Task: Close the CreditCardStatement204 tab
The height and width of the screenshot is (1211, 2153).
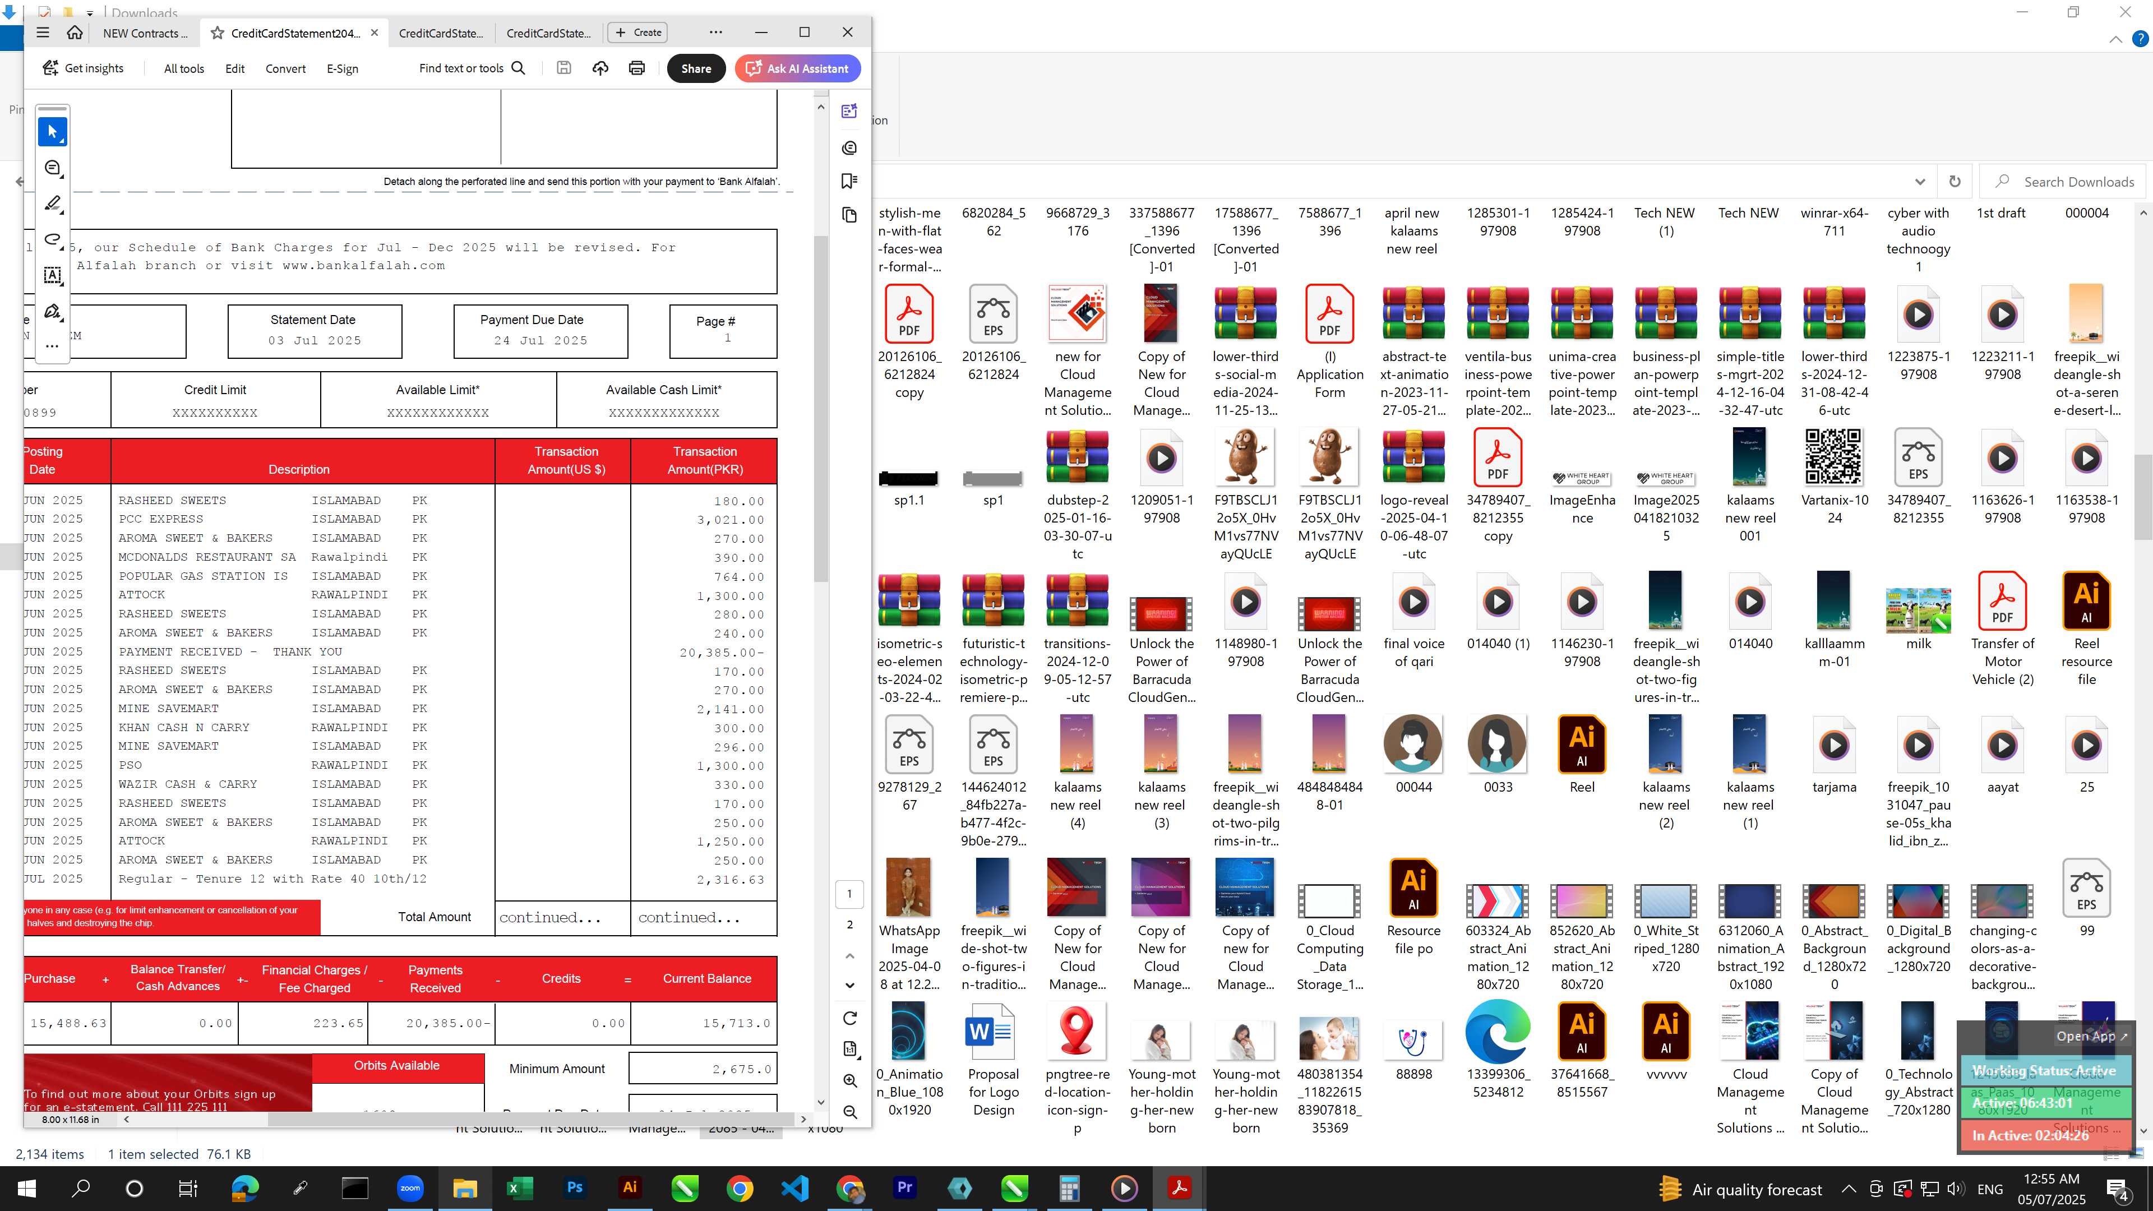Action: tap(375, 33)
